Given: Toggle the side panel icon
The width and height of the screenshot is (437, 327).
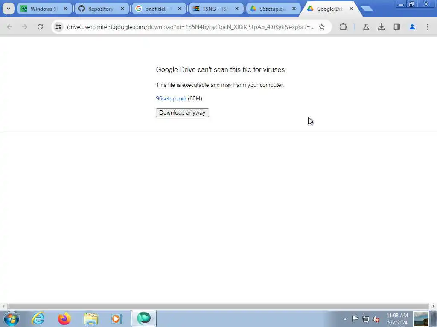Looking at the screenshot, I should pyautogui.click(x=396, y=27).
